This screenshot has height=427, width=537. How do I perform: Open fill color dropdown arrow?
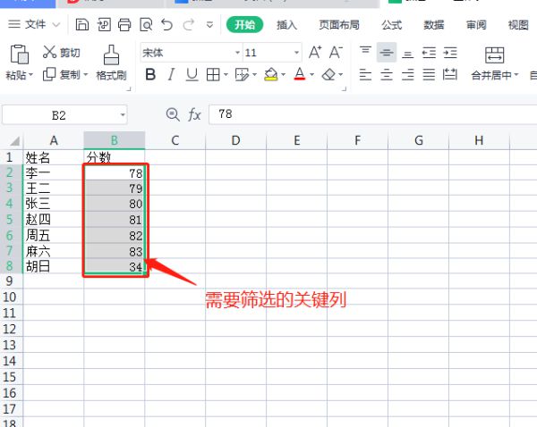[x=283, y=74]
